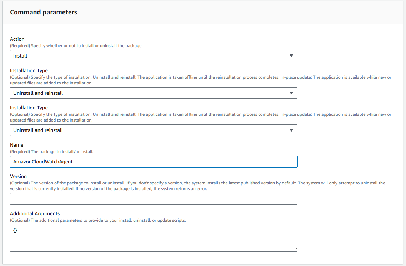
Task: Click the Installation Type label nearest the Name section
Action: click(x=29, y=108)
